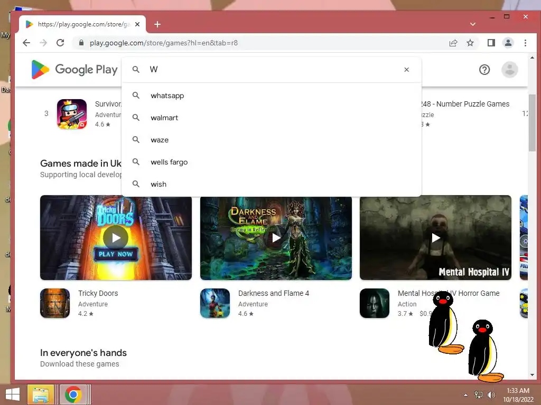
Task: Open Mental Hospital IV Horror Game app icon
Action: [x=375, y=303]
